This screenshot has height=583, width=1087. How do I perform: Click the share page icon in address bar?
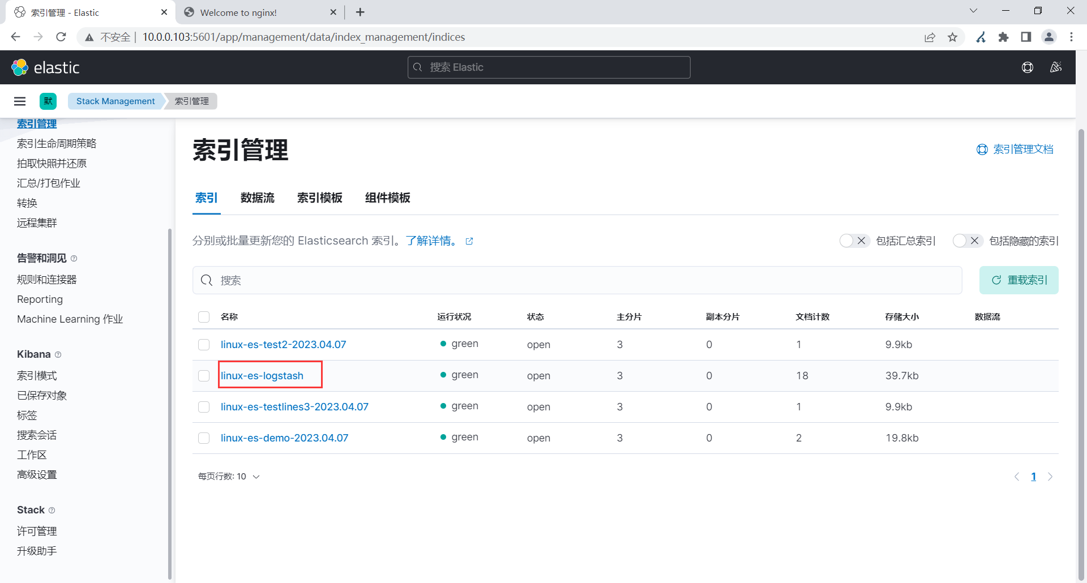click(930, 37)
